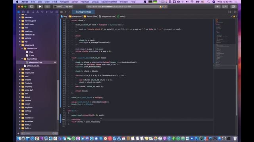The image size is (254, 142).
Task: Go back in editor history
Action: [65, 12]
